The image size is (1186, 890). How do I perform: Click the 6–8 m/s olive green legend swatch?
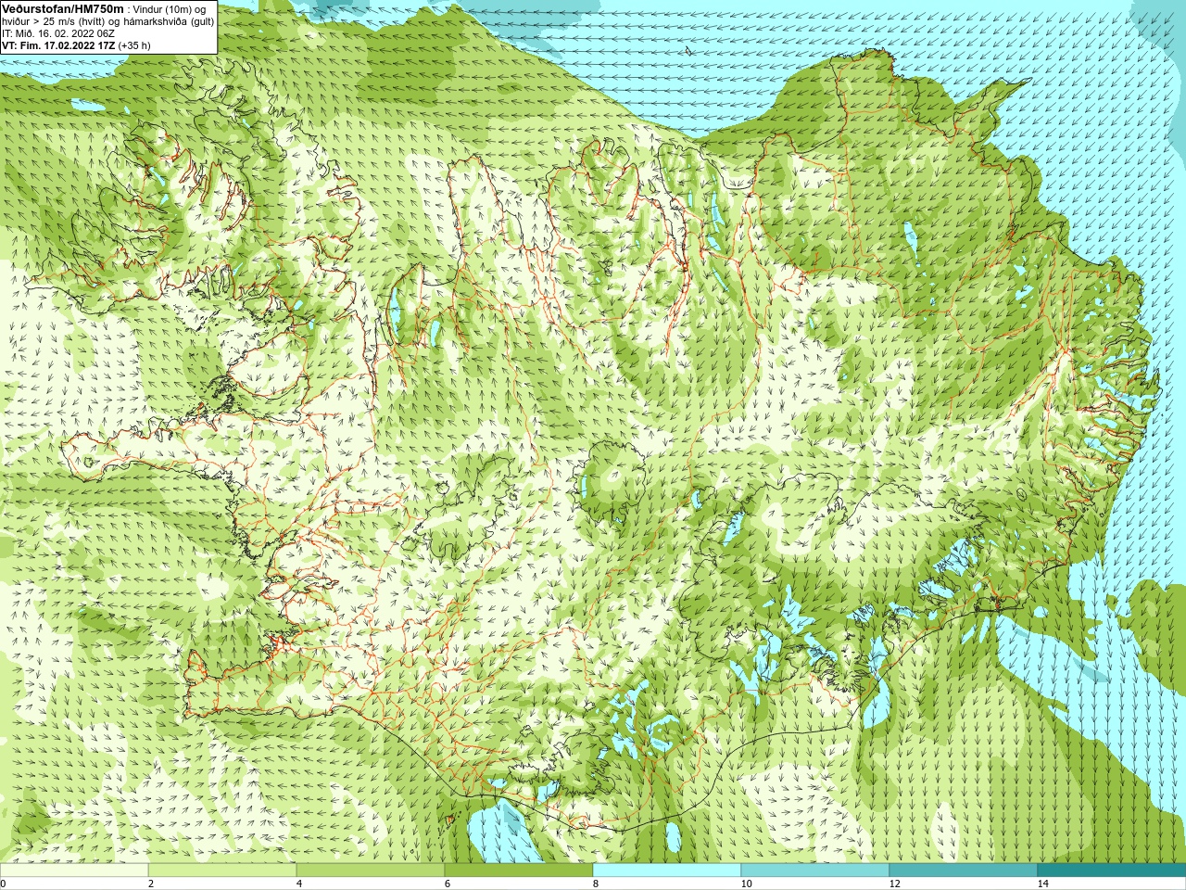pyautogui.click(x=519, y=871)
